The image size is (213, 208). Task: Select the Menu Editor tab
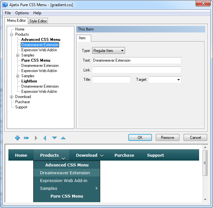[x=16, y=20]
